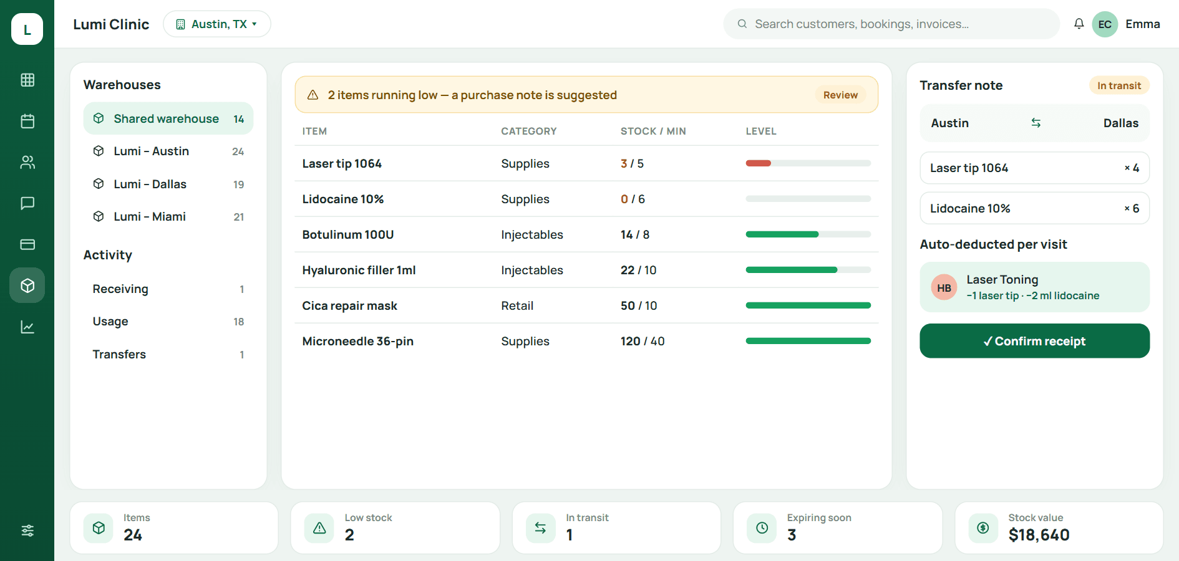Image resolution: width=1179 pixels, height=561 pixels.
Task: Open the messages chat icon in the sidebar
Action: tap(27, 203)
